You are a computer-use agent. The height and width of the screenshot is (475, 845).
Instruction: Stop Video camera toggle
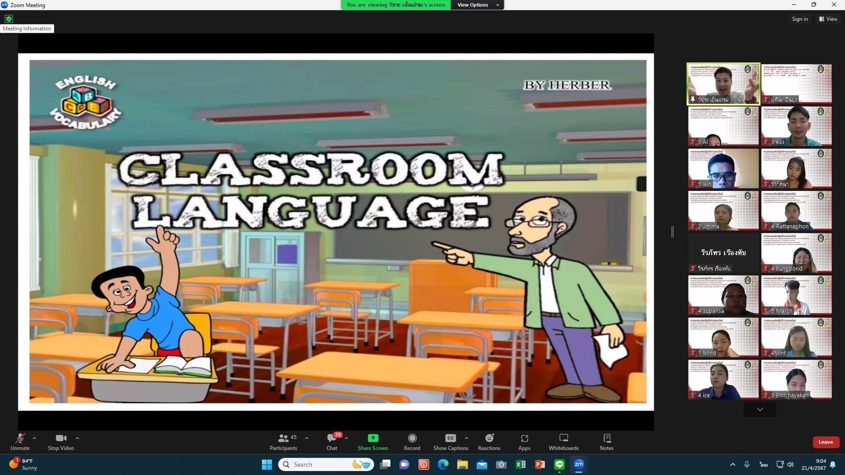point(60,439)
